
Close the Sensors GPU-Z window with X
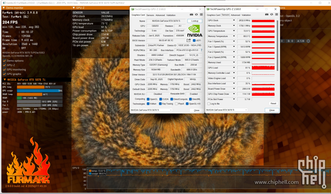click(x=276, y=9)
